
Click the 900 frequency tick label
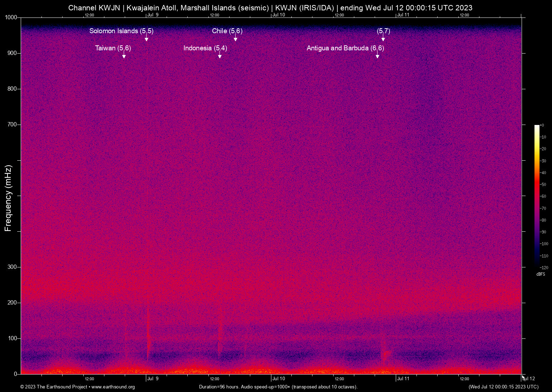coord(13,53)
